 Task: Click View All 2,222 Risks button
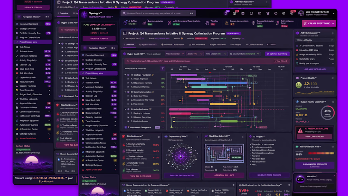(x=140, y=176)
